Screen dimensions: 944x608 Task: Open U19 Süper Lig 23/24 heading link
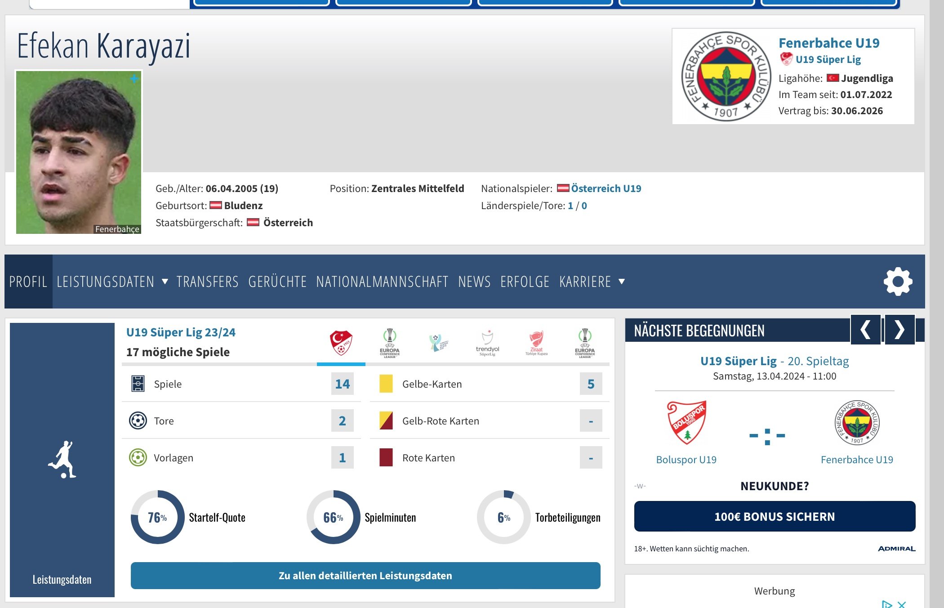coord(181,332)
